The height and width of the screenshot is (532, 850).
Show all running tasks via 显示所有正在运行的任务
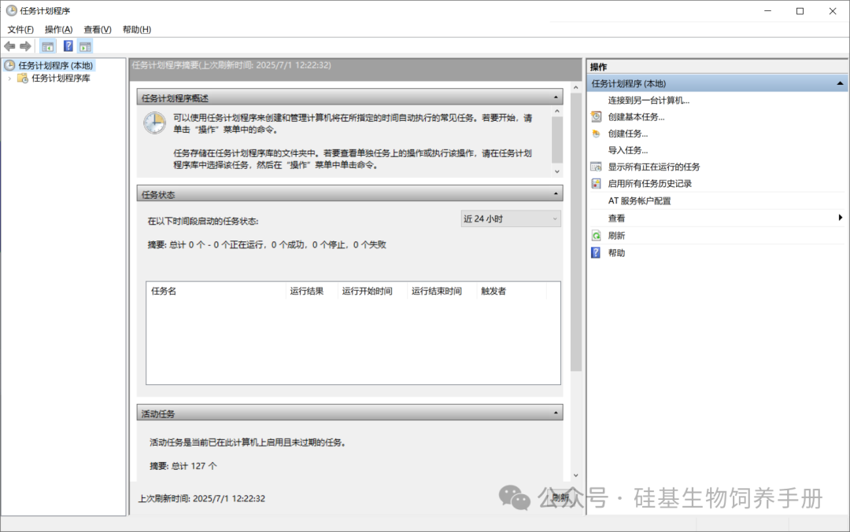click(653, 167)
